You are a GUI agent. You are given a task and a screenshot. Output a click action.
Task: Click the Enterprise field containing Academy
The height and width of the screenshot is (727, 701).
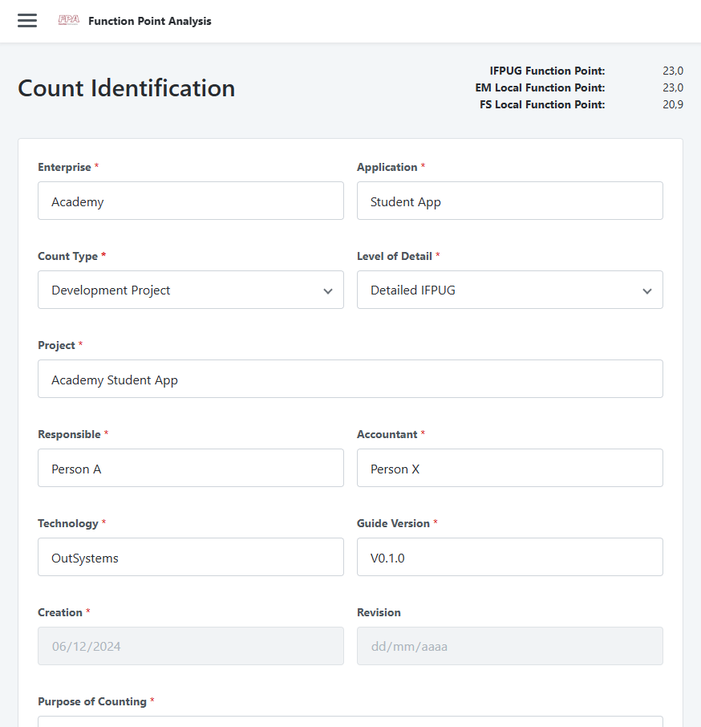pyautogui.click(x=191, y=201)
